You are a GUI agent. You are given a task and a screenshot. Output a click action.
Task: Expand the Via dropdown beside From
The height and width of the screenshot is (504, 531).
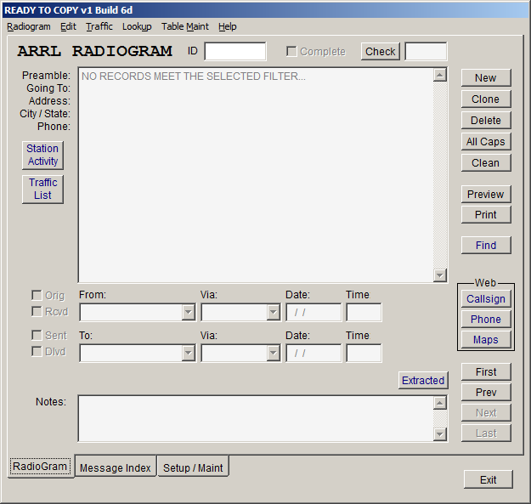tap(273, 312)
